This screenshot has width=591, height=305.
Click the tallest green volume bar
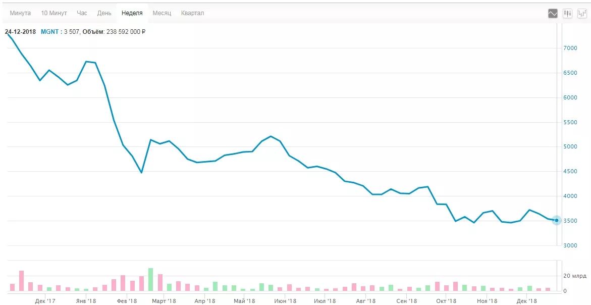click(150, 279)
